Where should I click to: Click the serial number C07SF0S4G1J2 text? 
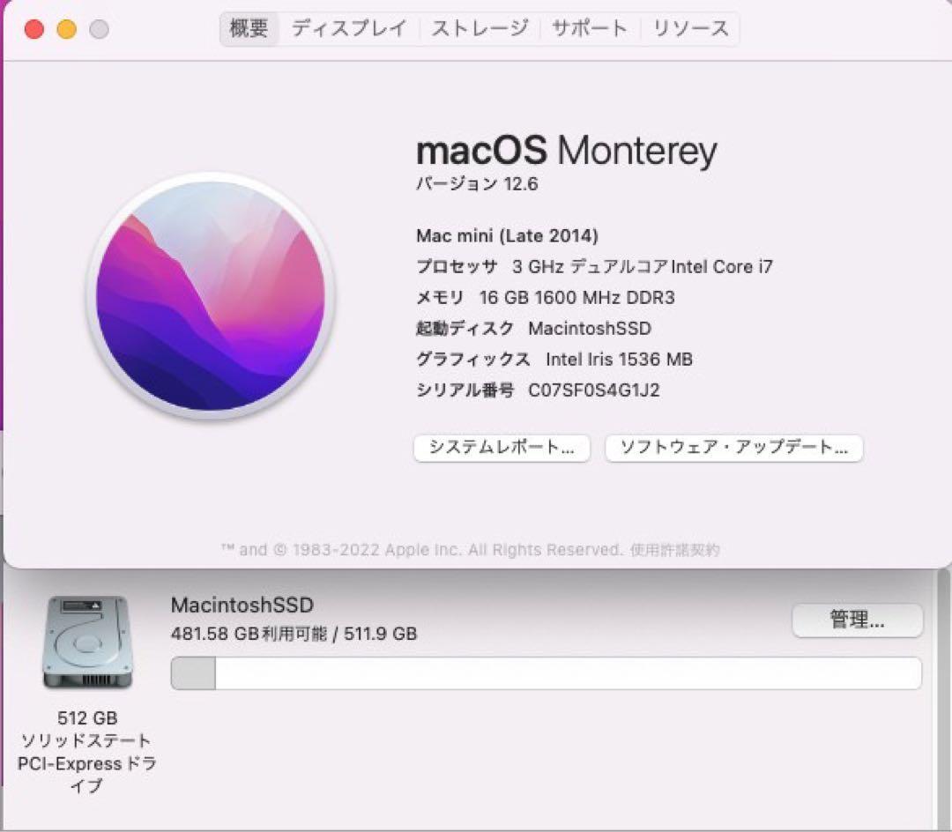click(594, 390)
